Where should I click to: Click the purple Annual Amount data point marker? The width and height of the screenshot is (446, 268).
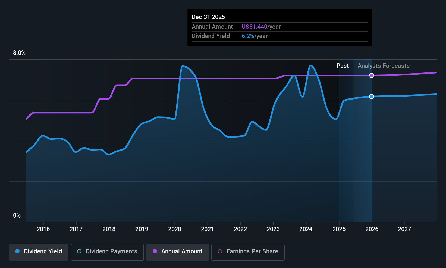point(372,75)
